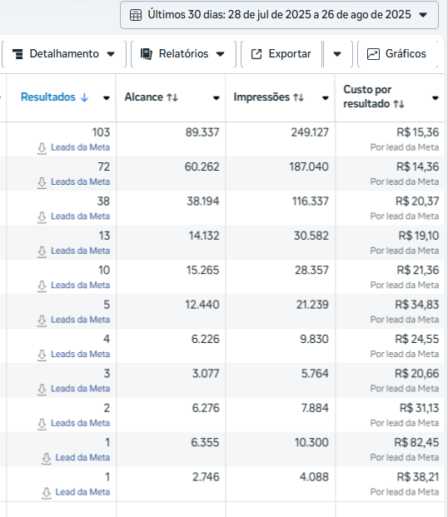Open the Detalhamento breakdown dropdown
The height and width of the screenshot is (517, 448).
[x=63, y=54]
